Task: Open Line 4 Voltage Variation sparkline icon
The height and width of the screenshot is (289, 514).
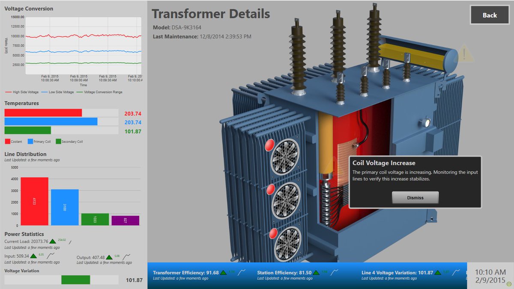Action: click(x=456, y=272)
